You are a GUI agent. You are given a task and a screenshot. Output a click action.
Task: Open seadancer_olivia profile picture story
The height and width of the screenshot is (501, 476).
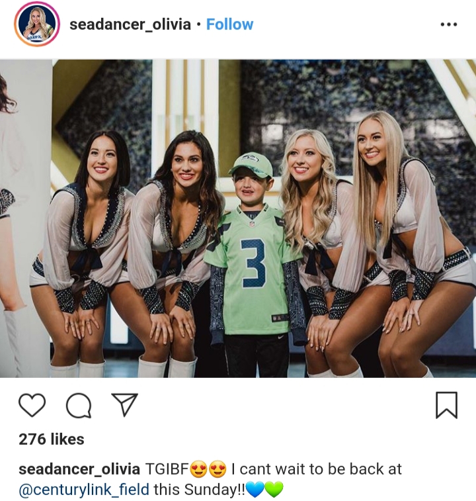pyautogui.click(x=37, y=24)
